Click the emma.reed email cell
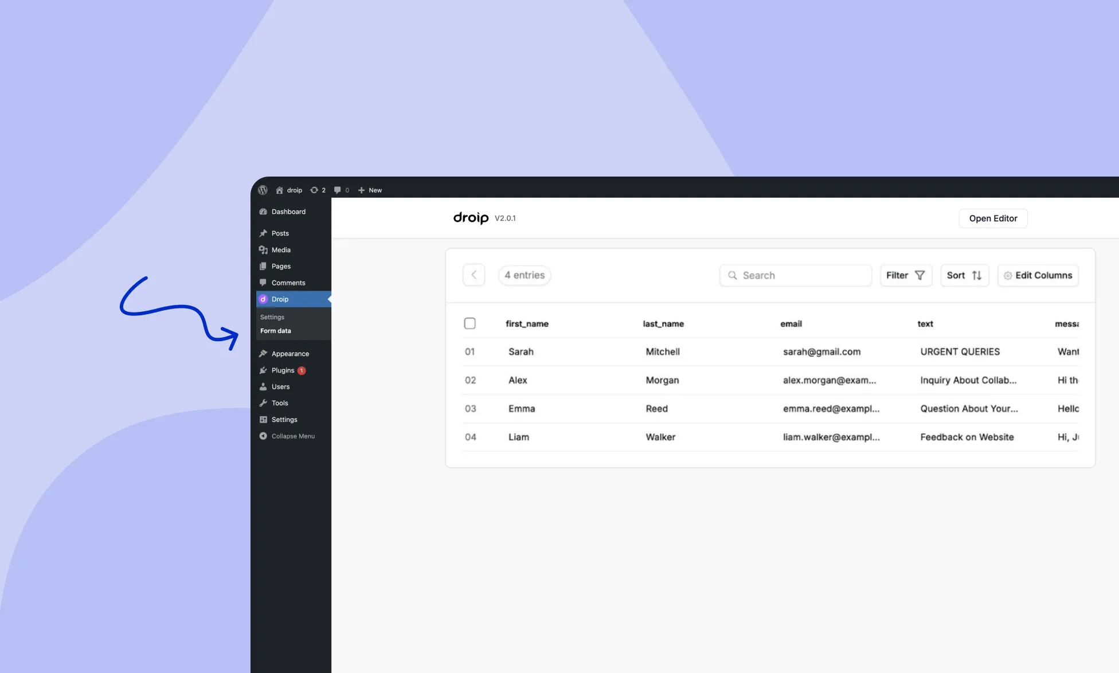Screen dimensions: 1119x673 (831, 409)
